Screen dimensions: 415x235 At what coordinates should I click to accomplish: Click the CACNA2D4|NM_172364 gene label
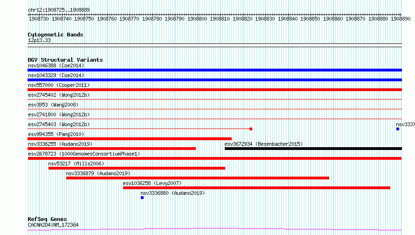[53, 225]
